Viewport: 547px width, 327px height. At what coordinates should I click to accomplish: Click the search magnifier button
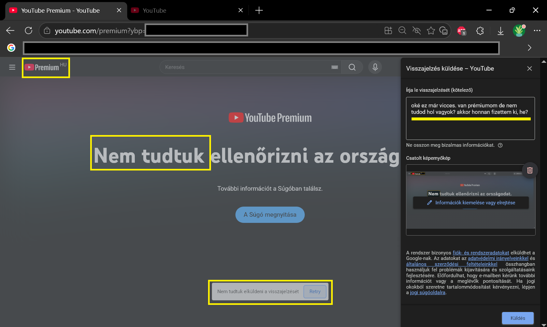point(352,67)
